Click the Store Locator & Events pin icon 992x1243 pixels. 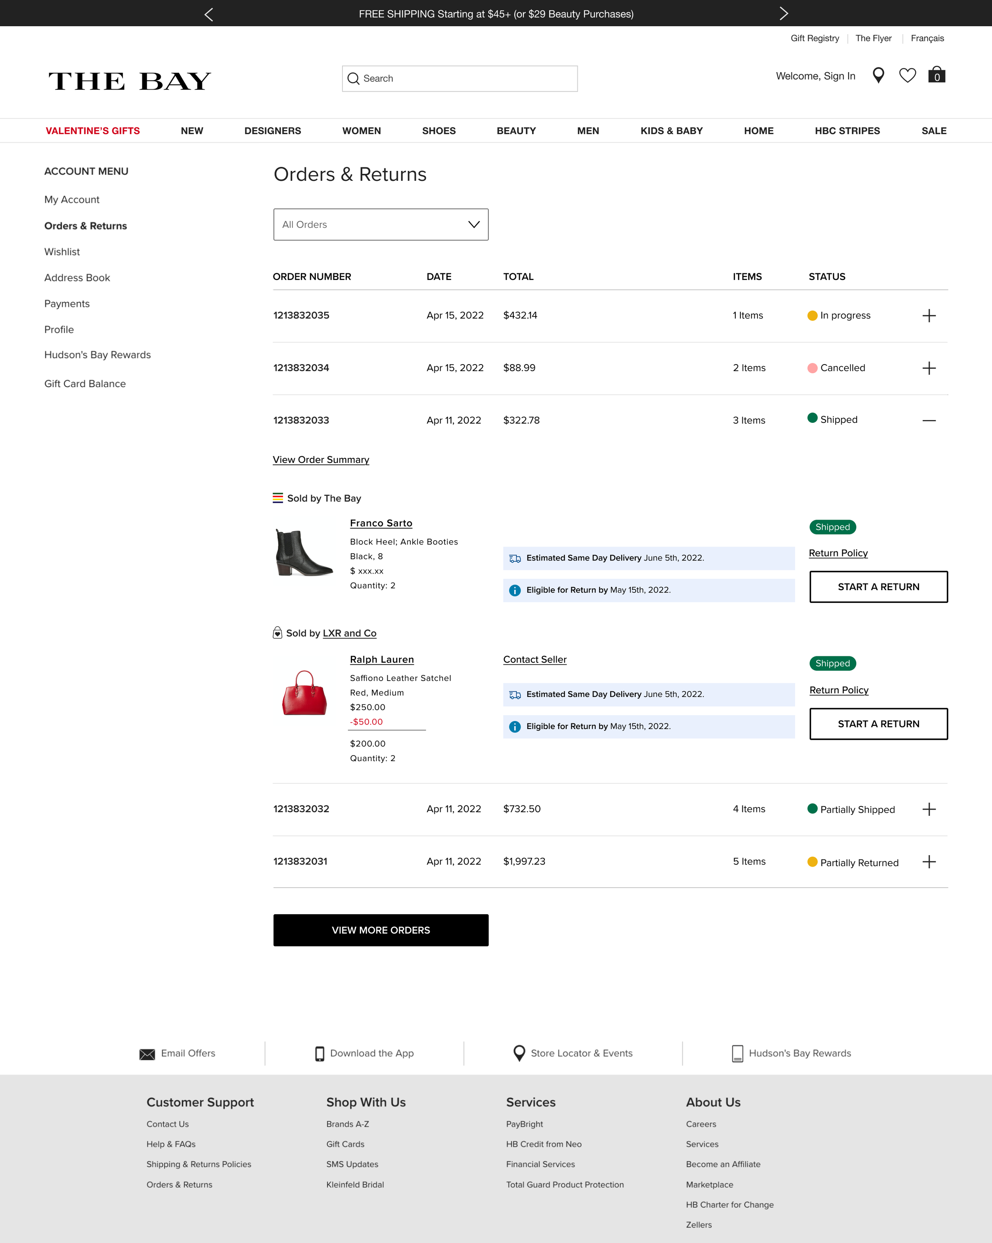[x=519, y=1053]
